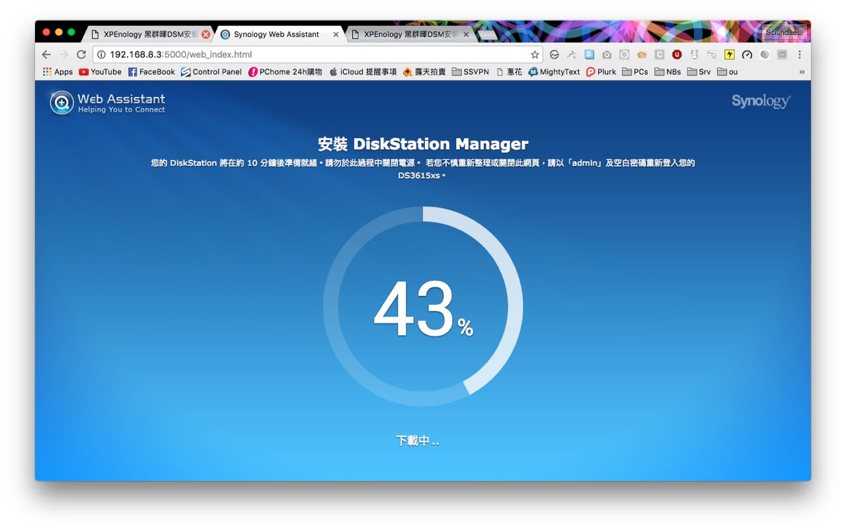Viewport: 846px width, 531px height.
Task: Open the Control Panel bookmark
Action: (x=211, y=72)
